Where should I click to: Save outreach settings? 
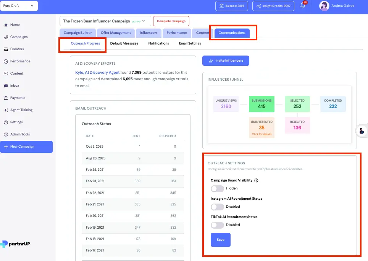[x=221, y=240]
